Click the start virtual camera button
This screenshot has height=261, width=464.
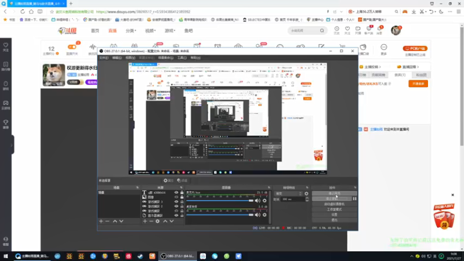[335, 204]
